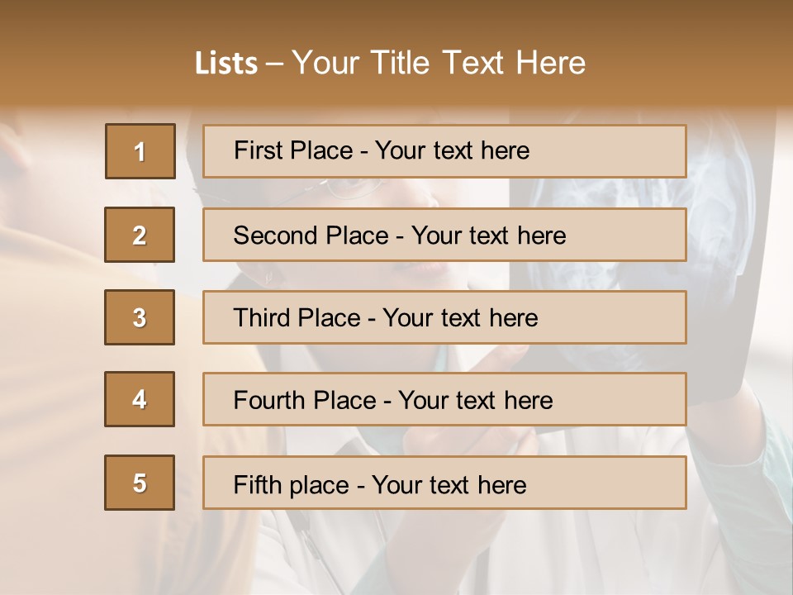Select the number 1 box

(x=140, y=151)
